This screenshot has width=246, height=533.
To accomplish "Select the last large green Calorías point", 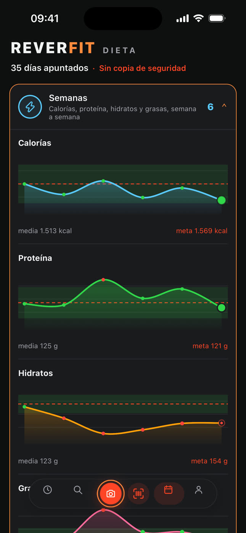I will (222, 200).
